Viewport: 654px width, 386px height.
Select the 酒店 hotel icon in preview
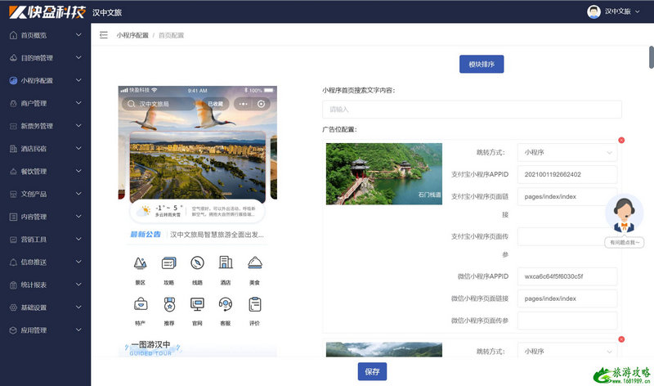(226, 263)
